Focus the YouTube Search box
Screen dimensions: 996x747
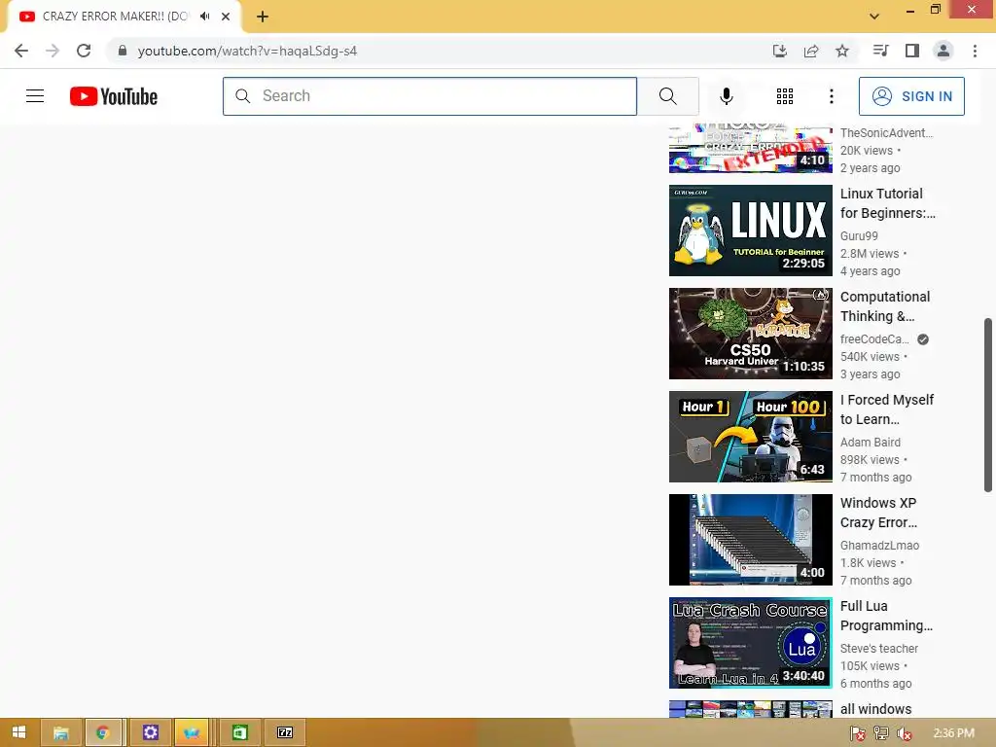pos(429,96)
